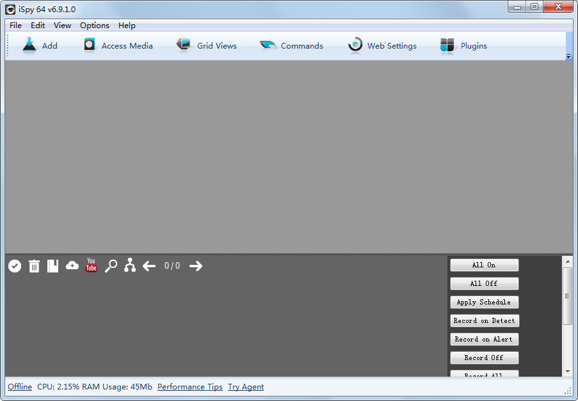Viewport: 578px width, 401px height.
Task: Click the select-all checkmark icon
Action: tap(15, 266)
